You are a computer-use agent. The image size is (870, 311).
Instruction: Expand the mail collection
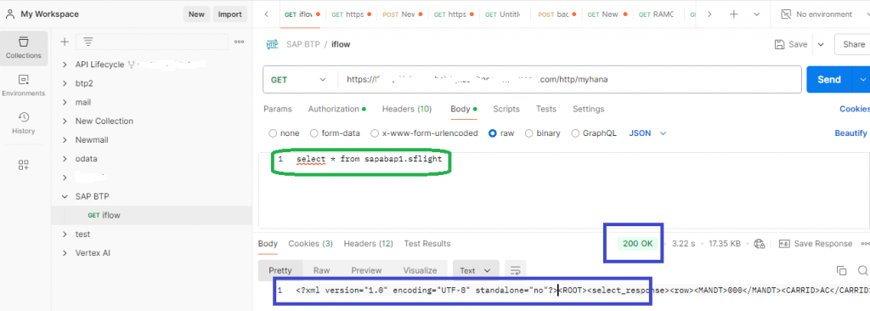pyautogui.click(x=65, y=102)
